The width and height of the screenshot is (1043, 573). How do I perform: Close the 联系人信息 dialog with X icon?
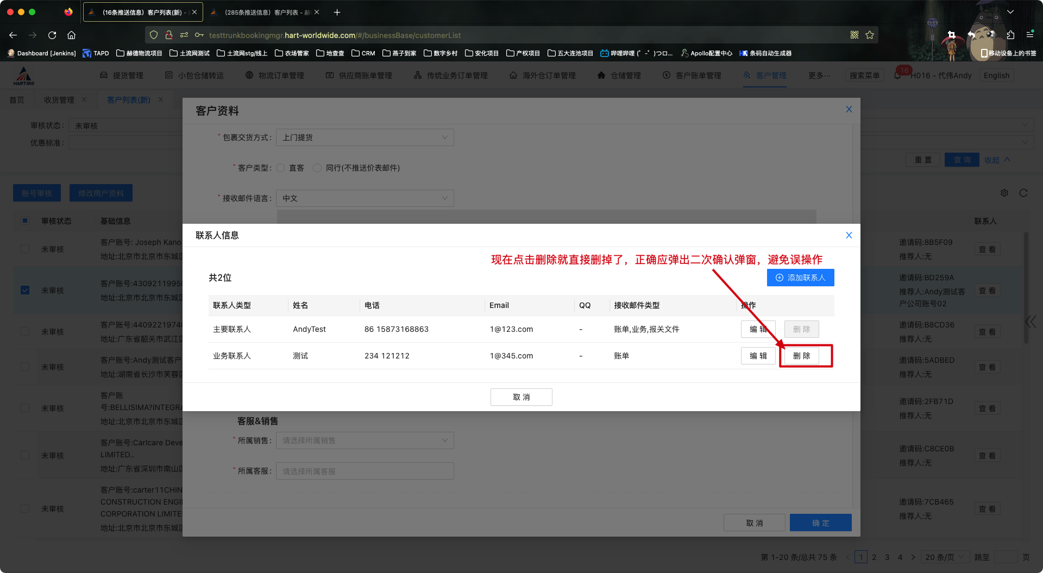pos(849,235)
